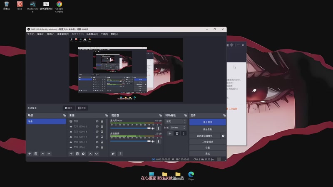Open source 滤镜 filters button
The width and height of the screenshot is (333, 187).
82,108
